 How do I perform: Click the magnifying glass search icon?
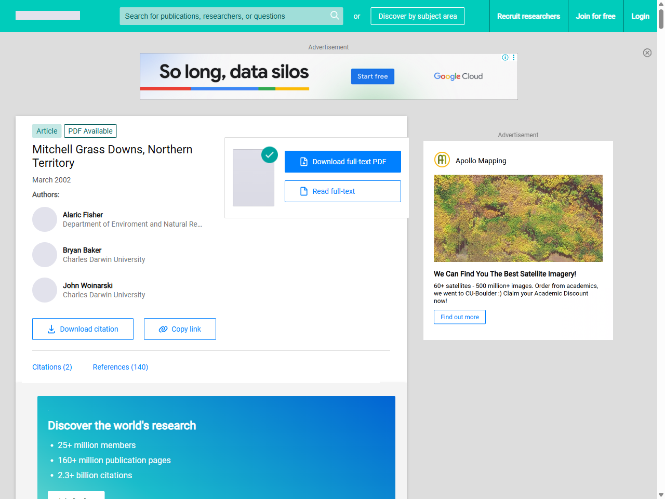[335, 16]
